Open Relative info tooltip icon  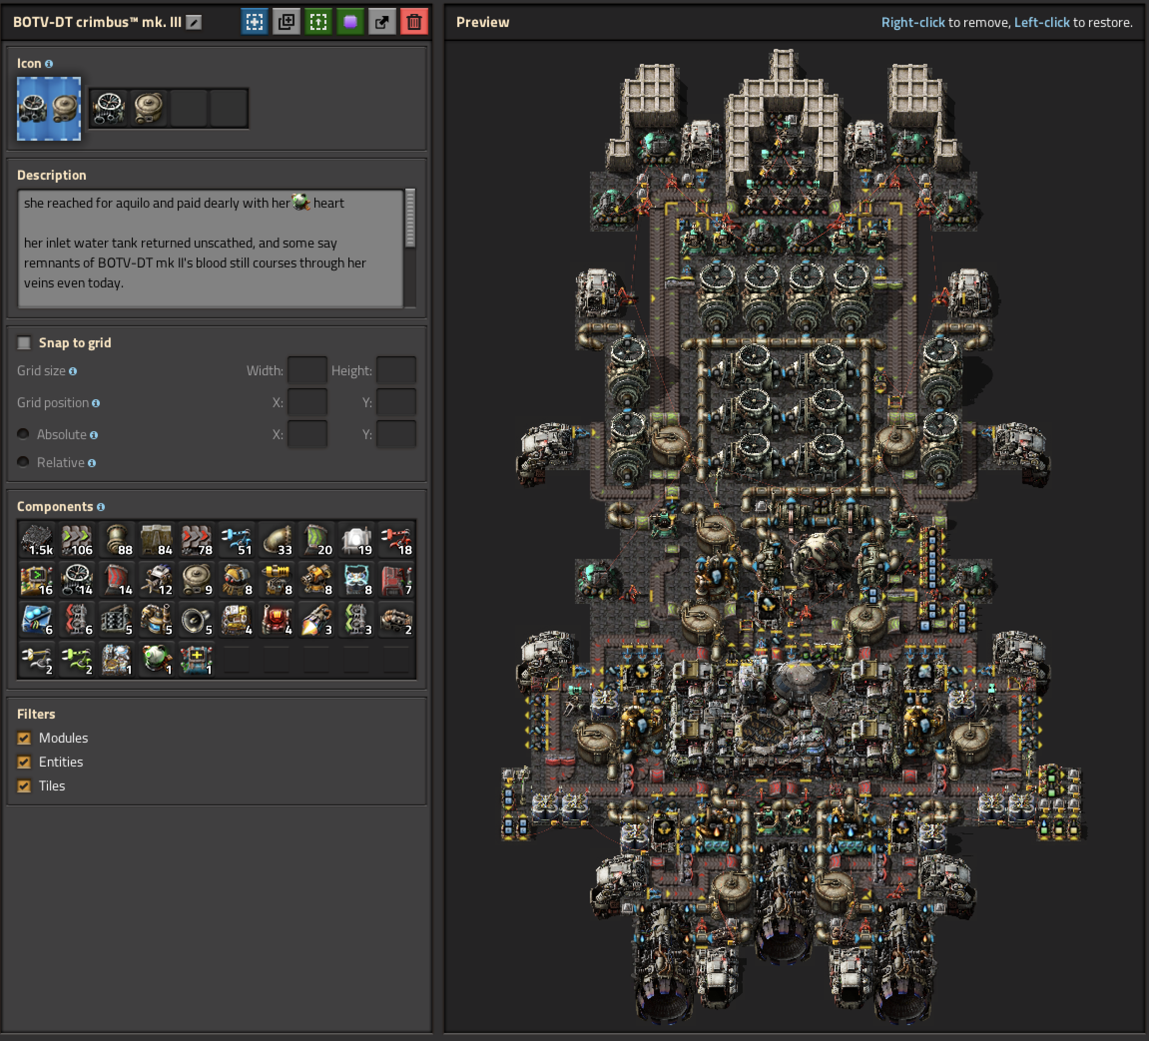[92, 463]
